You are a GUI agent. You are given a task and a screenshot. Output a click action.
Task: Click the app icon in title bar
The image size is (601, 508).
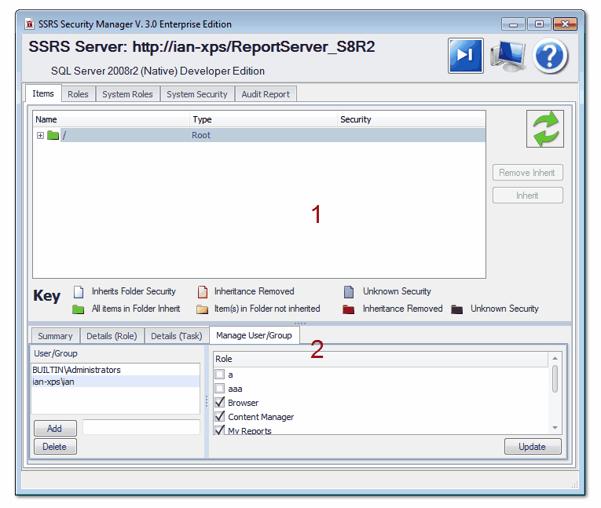click(x=30, y=24)
